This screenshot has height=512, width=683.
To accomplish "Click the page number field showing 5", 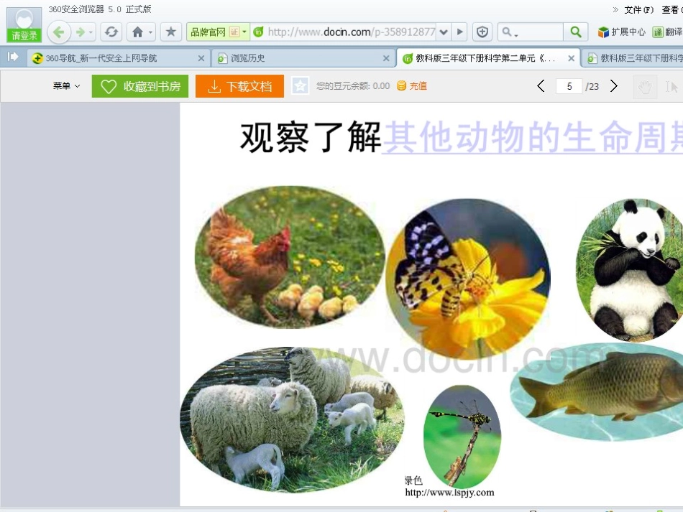I will [569, 86].
